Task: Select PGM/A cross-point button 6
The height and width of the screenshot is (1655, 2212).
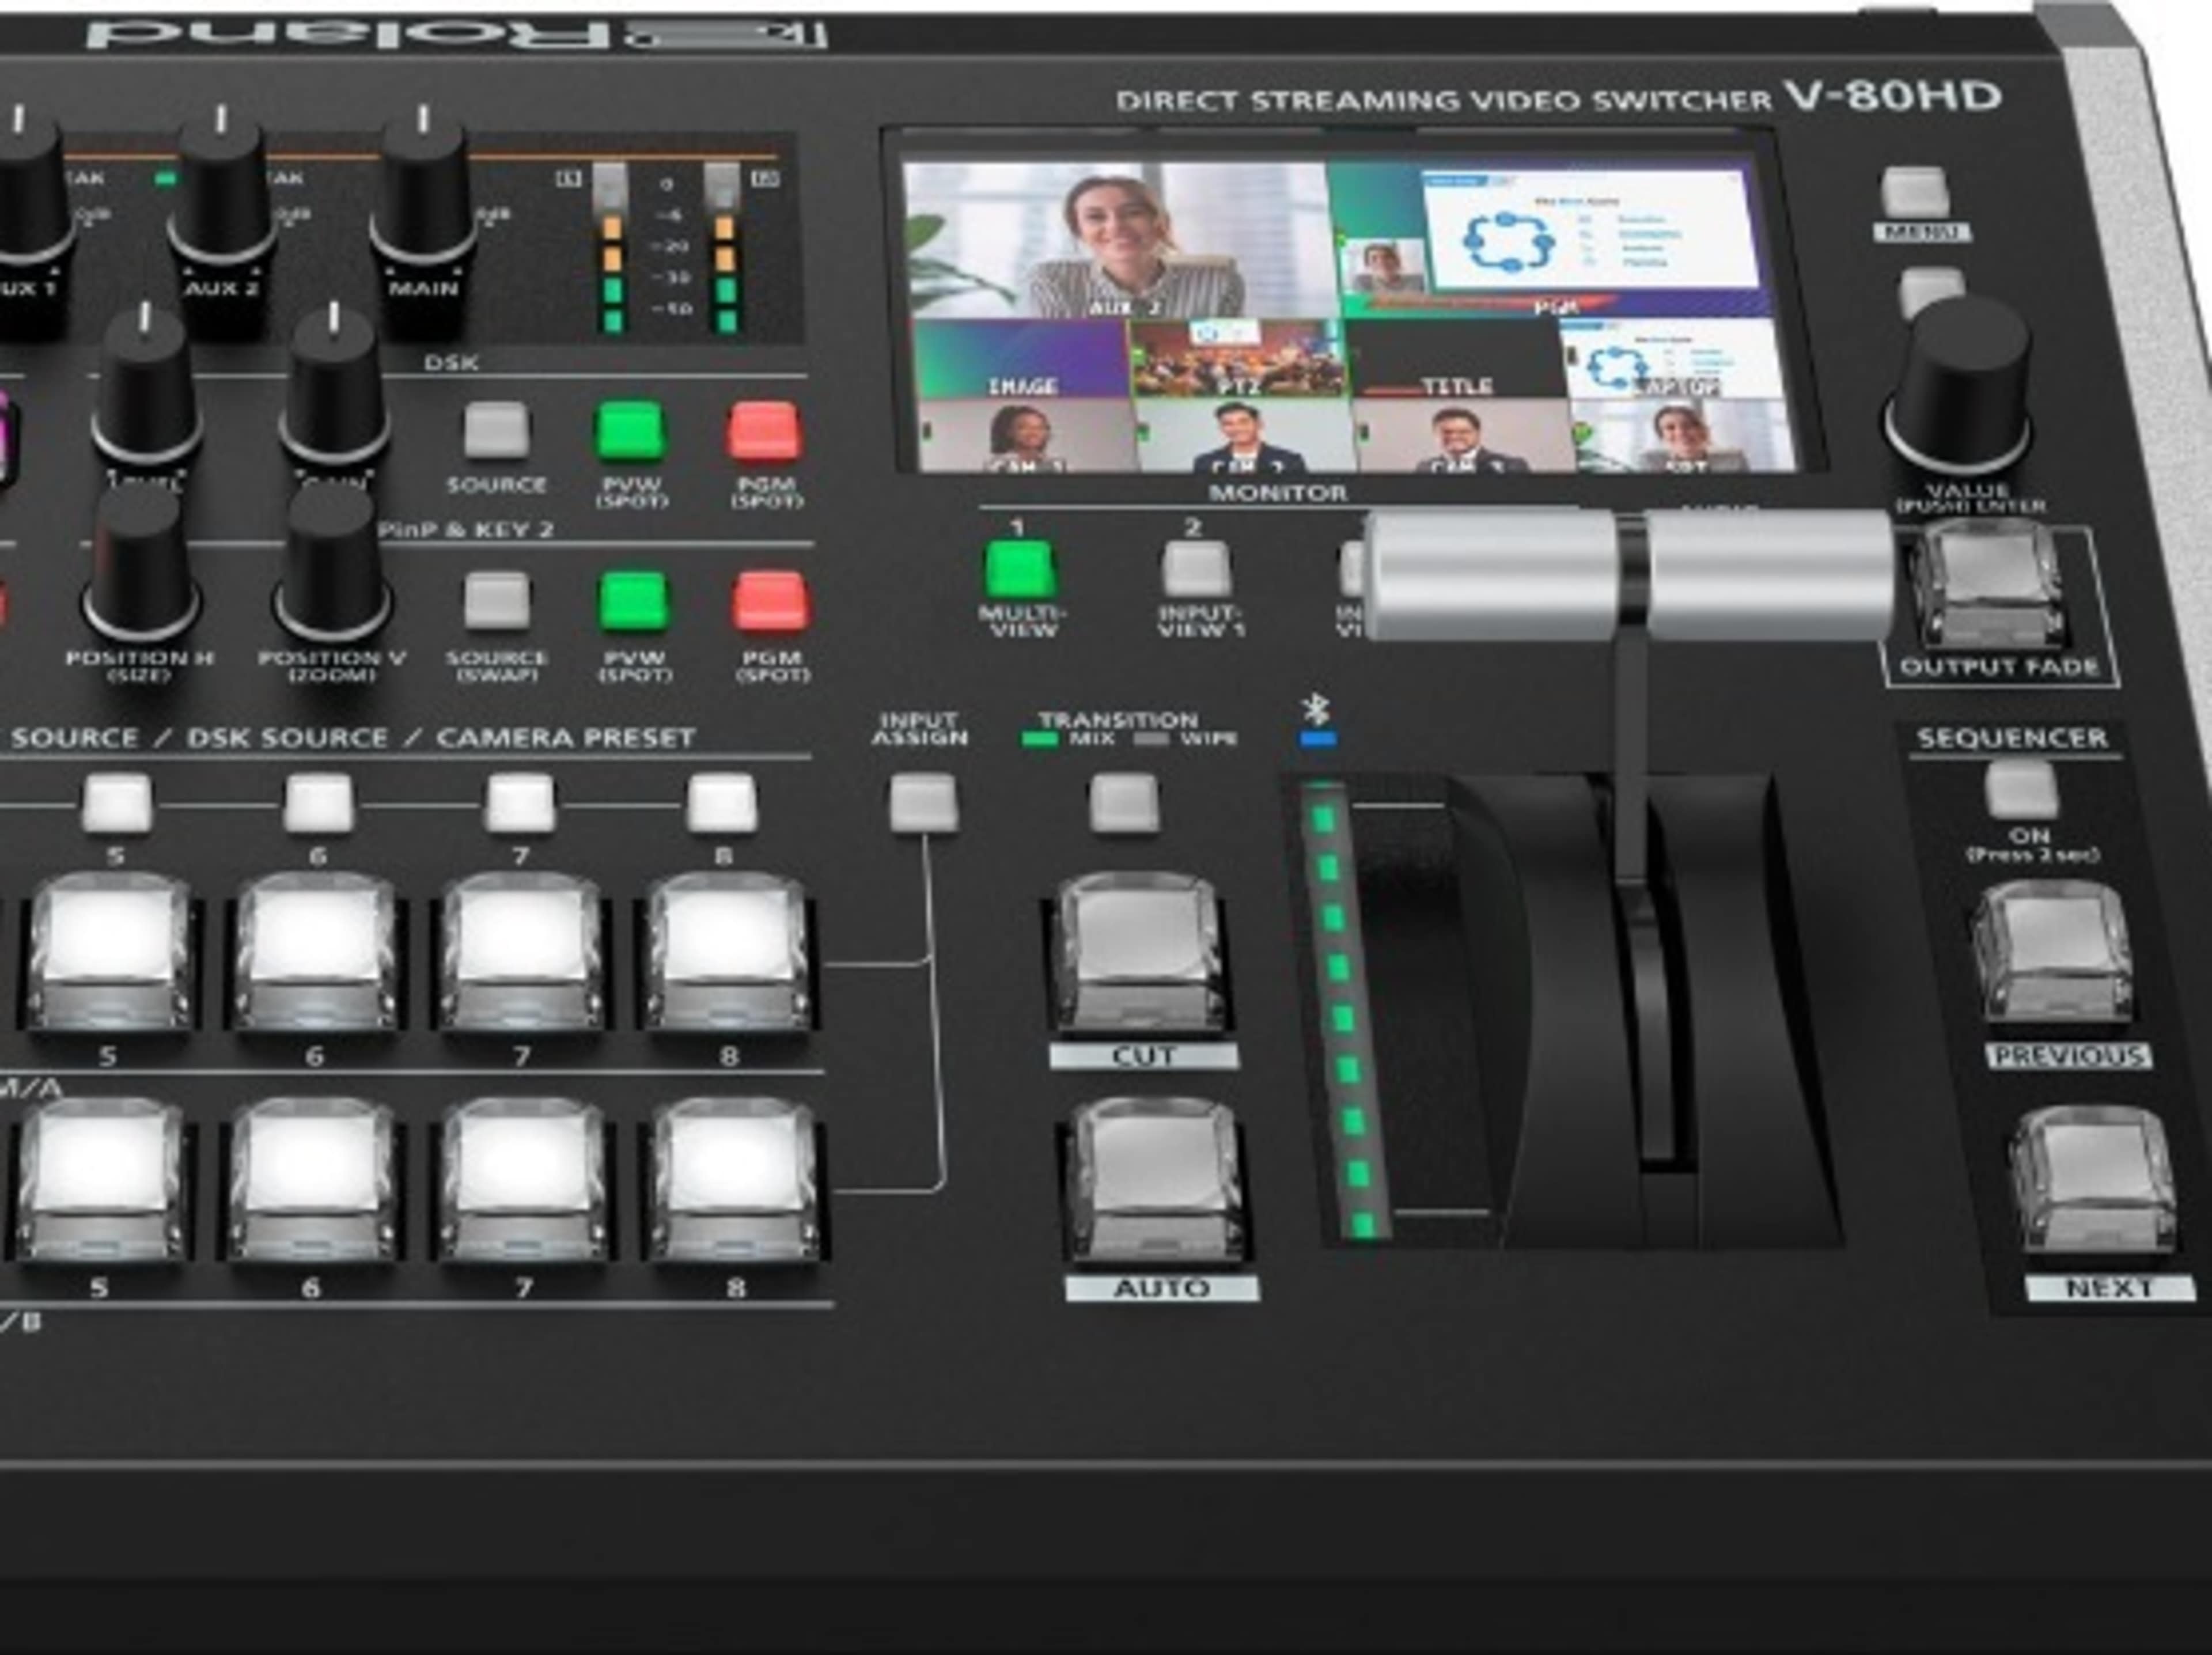Action: pos(316,951)
